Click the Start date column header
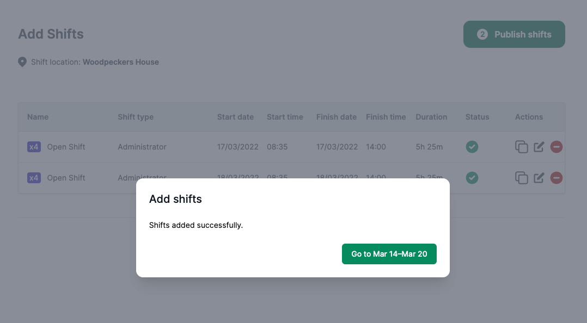Viewport: 587px width, 323px height. [235, 117]
